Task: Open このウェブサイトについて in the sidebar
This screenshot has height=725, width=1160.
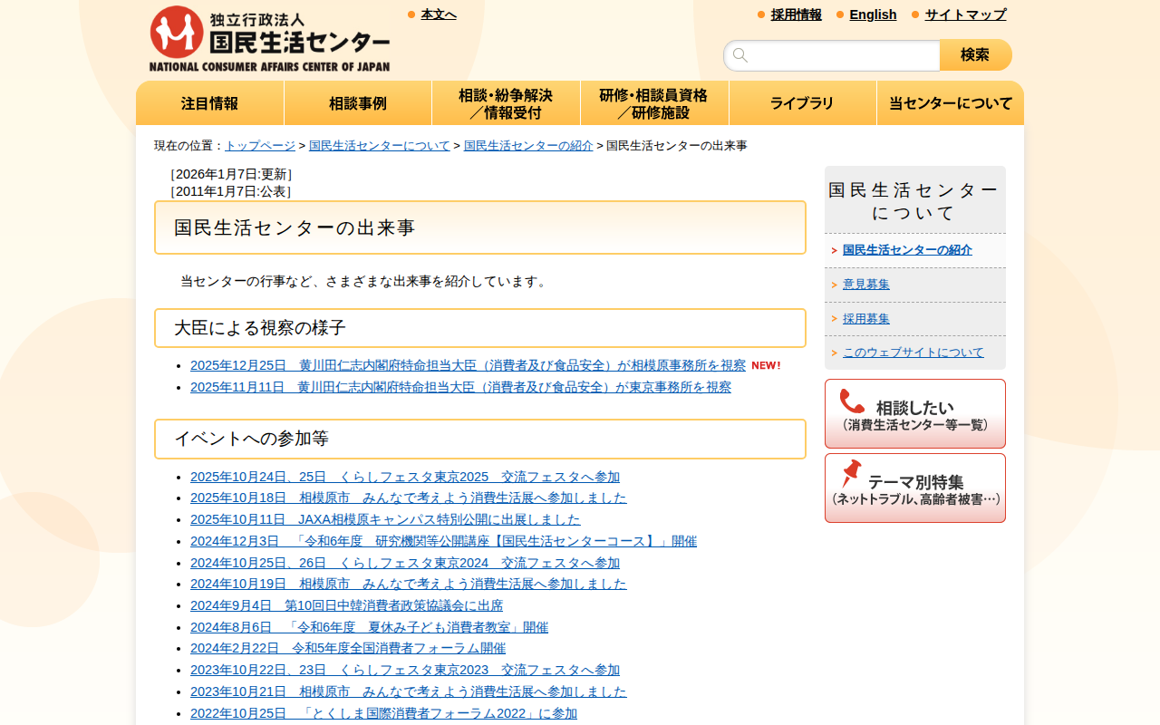Action: click(913, 353)
